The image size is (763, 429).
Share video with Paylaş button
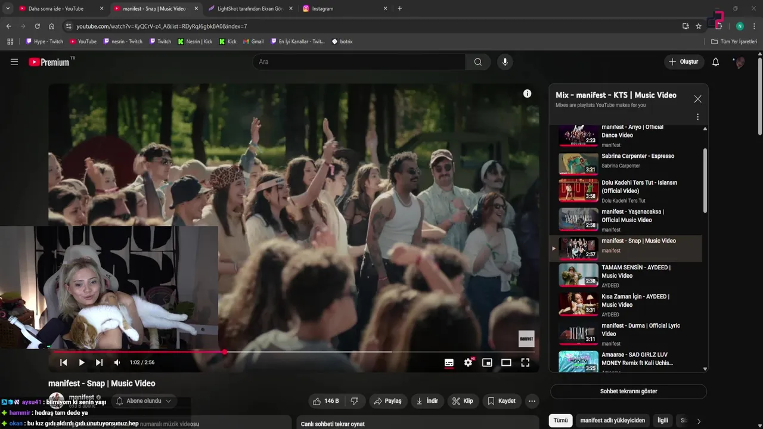387,401
